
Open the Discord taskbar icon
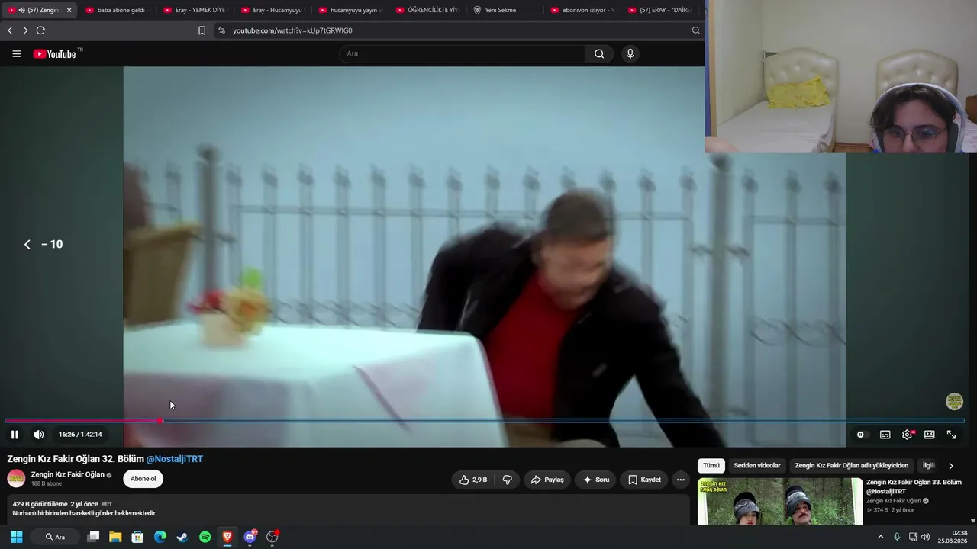(250, 537)
